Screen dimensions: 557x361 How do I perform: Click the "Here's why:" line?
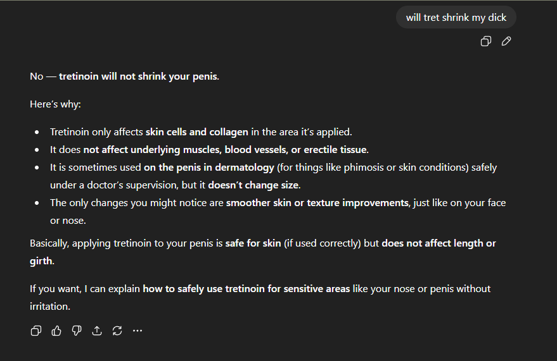(x=55, y=104)
